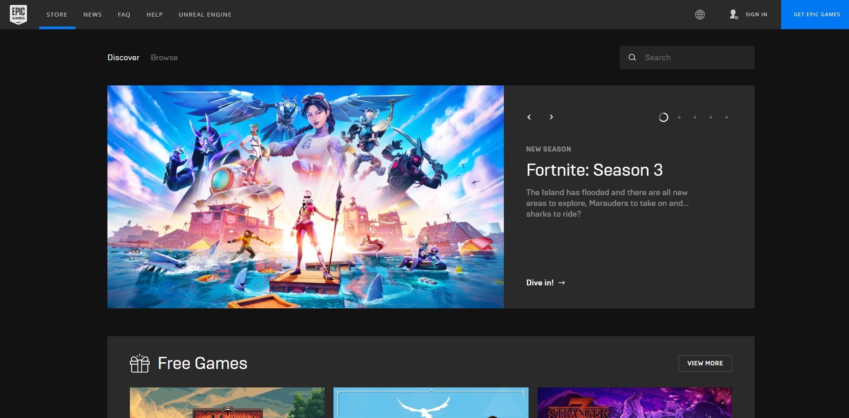Click the Fortnite Season 3 banner image
Image resolution: width=849 pixels, height=418 pixels.
pos(306,197)
